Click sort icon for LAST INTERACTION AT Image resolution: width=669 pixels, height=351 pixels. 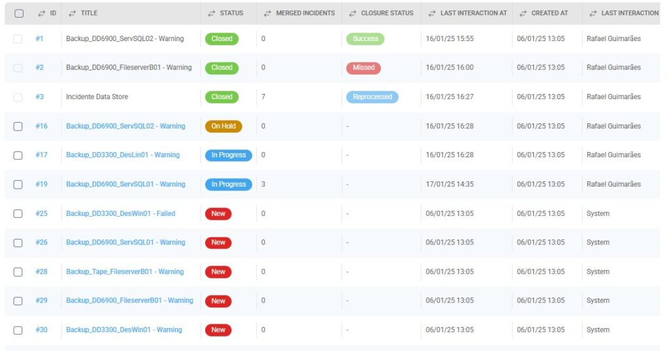(x=432, y=13)
